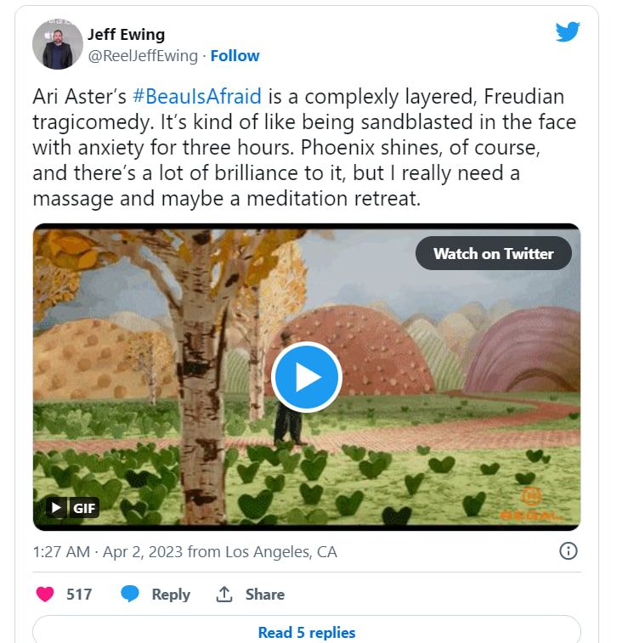Open the #BeauIsAfraid hashtag
This screenshot has height=643, width=628.
(196, 96)
